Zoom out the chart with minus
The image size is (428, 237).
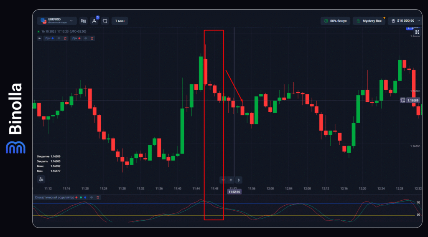click(223, 180)
